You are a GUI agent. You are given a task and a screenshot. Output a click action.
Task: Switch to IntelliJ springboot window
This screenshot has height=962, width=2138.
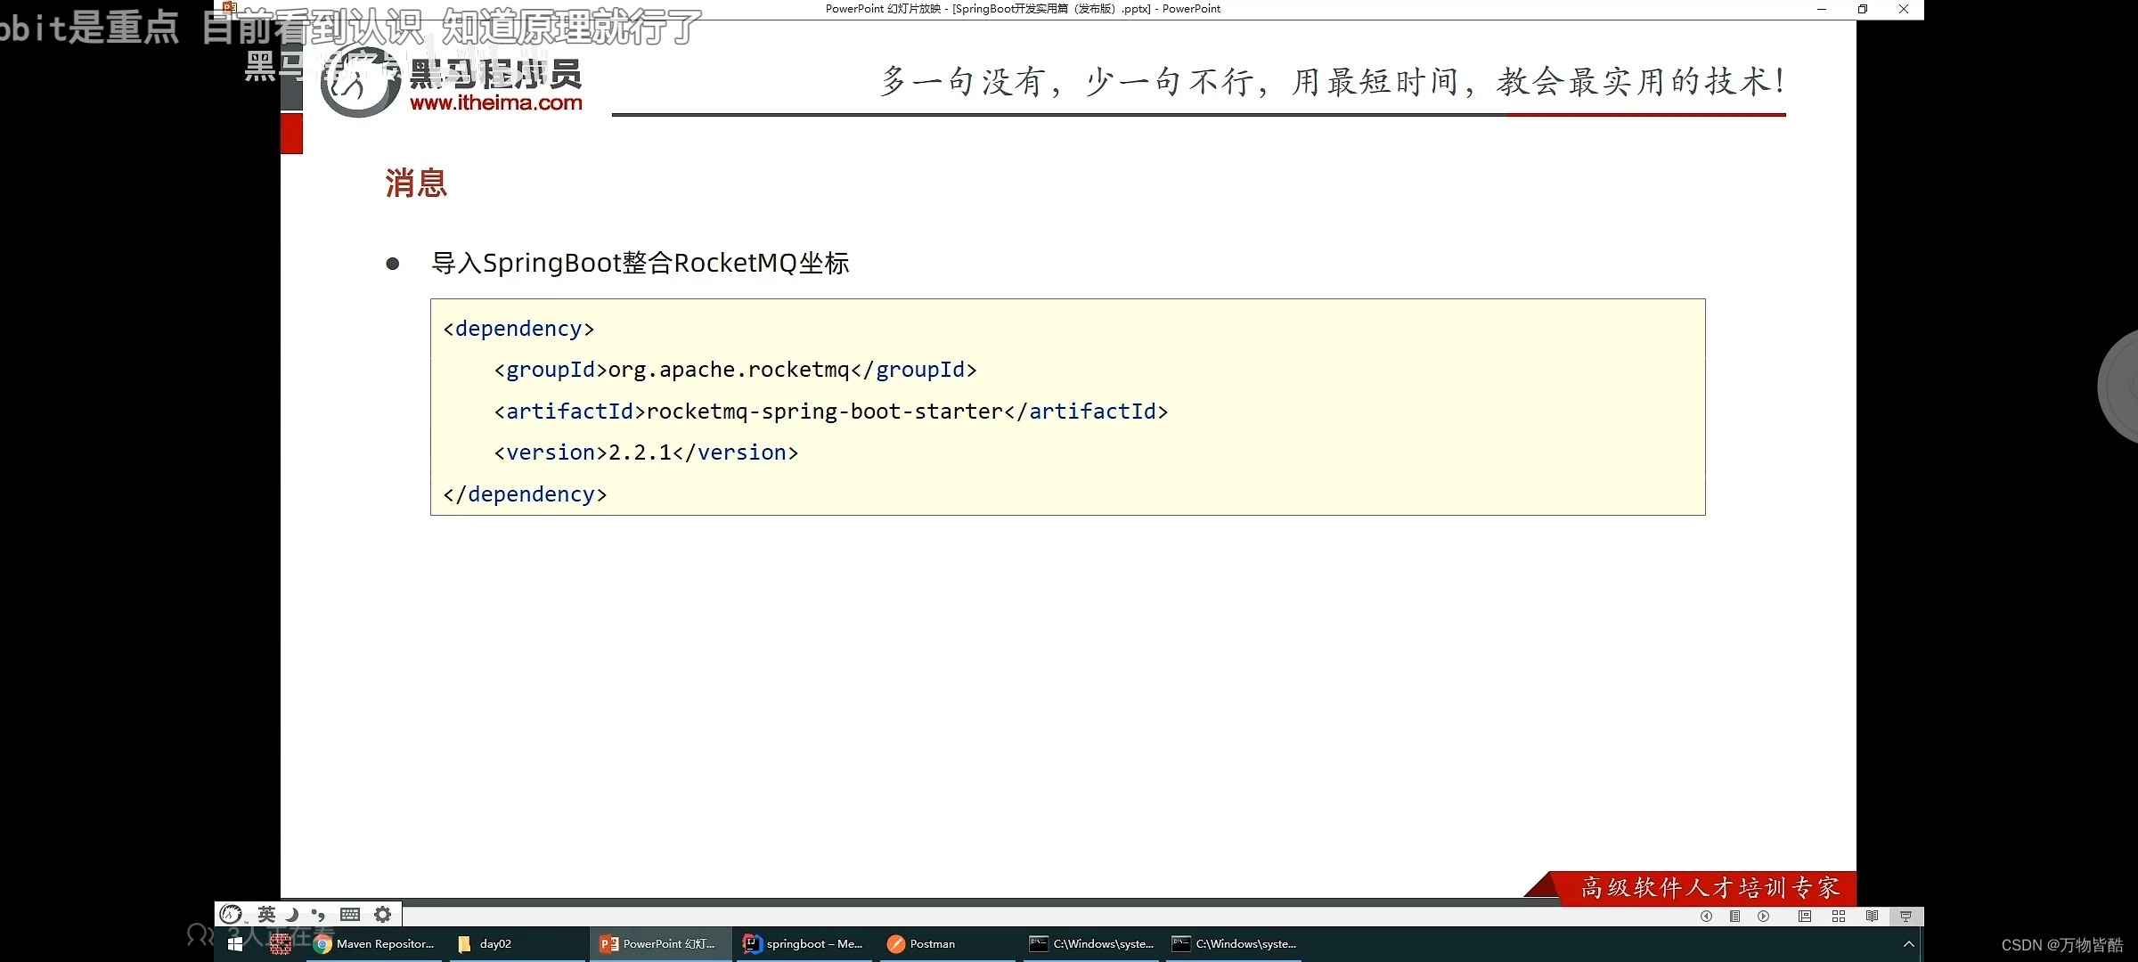coord(804,944)
